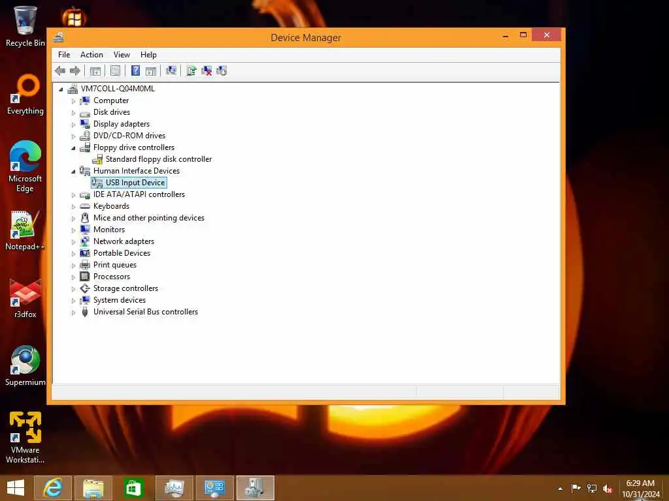Expand the DVD/CD-ROM drives category

(73, 136)
